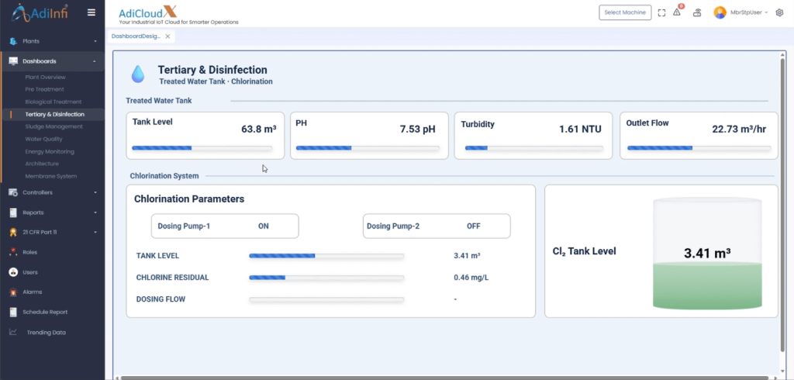Open the Energy Monitoring dashboard
The width and height of the screenshot is (794, 380).
coord(50,151)
